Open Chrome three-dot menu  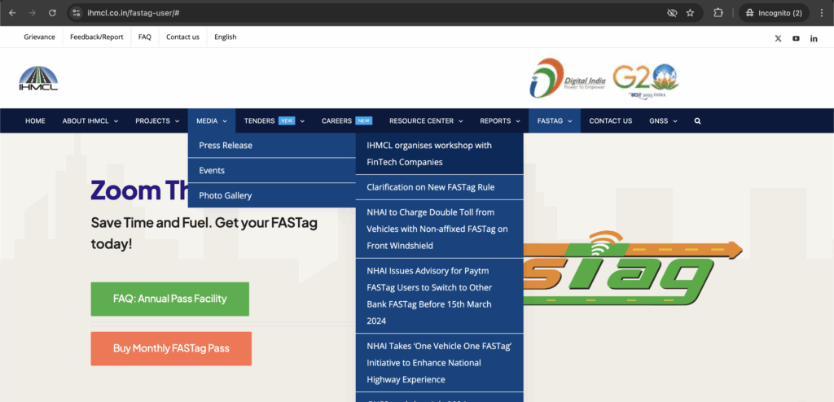coord(822,13)
